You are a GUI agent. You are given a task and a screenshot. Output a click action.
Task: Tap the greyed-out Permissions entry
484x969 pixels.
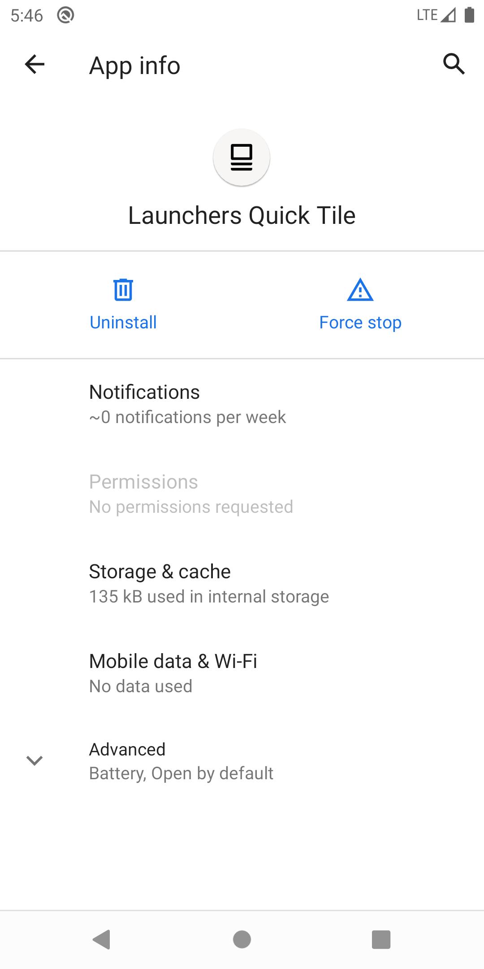[x=242, y=493]
